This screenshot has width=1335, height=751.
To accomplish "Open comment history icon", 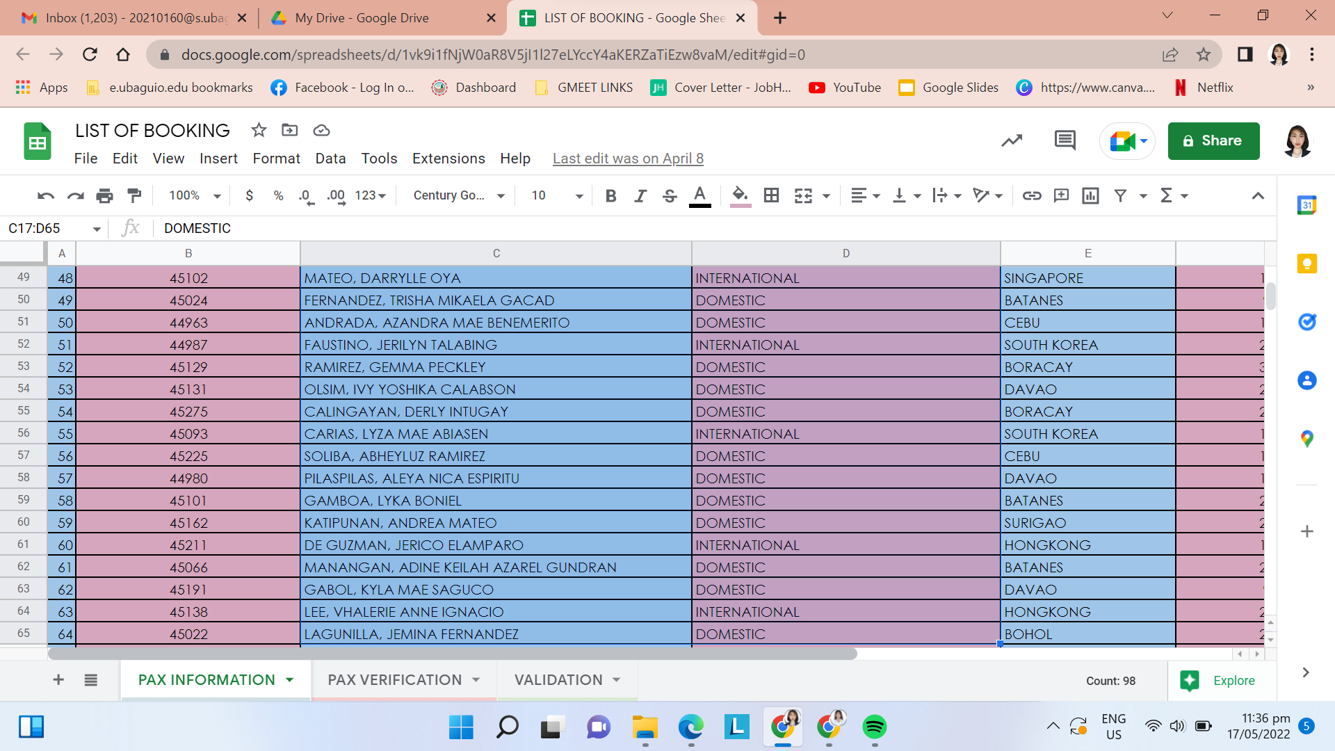I will [x=1065, y=140].
